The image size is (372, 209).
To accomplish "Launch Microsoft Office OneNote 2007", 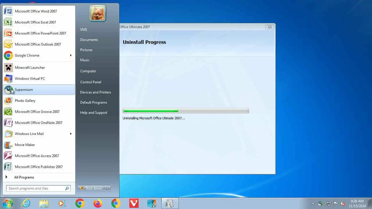I will (x=39, y=123).
